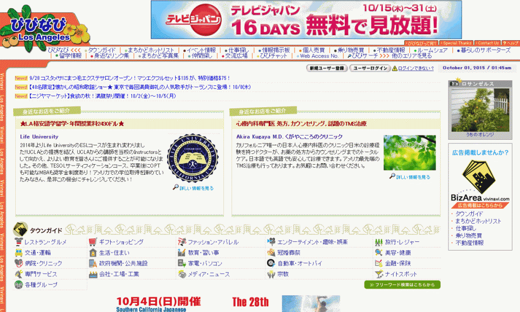Open the びびサーチ search link

365,56
